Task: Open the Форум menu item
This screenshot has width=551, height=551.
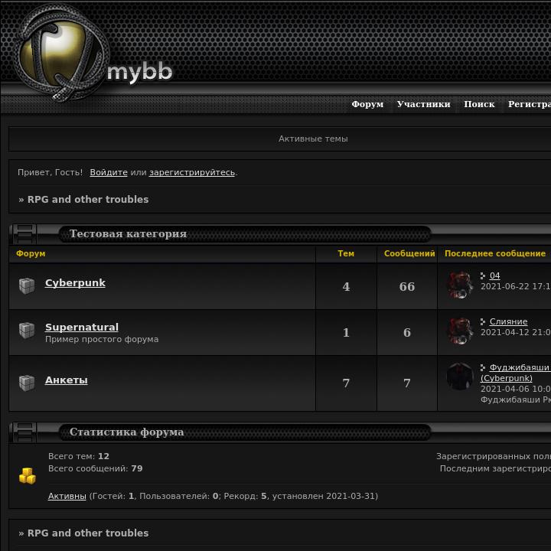Action: click(367, 104)
